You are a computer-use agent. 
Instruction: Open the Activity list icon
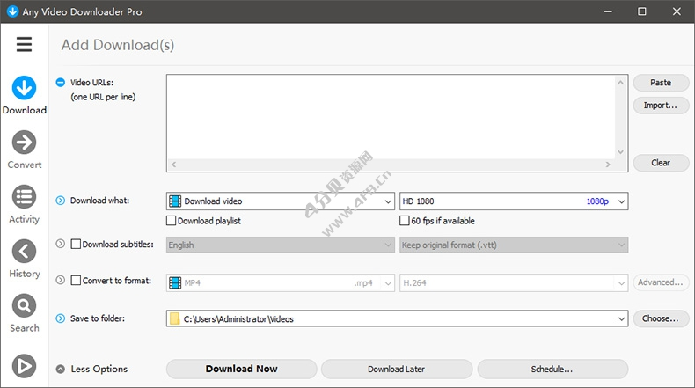tap(24, 197)
